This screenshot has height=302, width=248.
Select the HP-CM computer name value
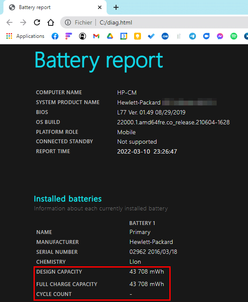click(127, 92)
